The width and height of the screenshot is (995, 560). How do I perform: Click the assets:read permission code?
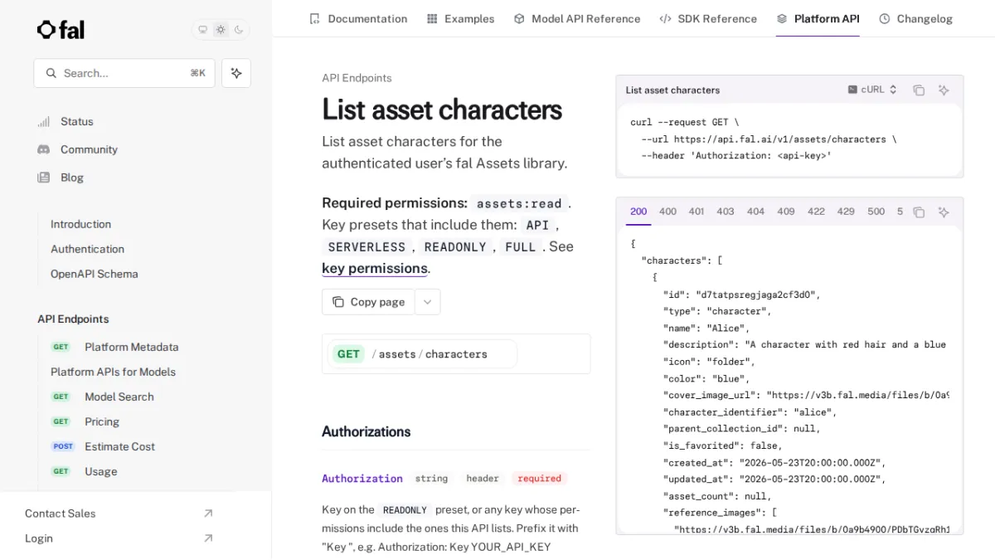[x=519, y=204]
